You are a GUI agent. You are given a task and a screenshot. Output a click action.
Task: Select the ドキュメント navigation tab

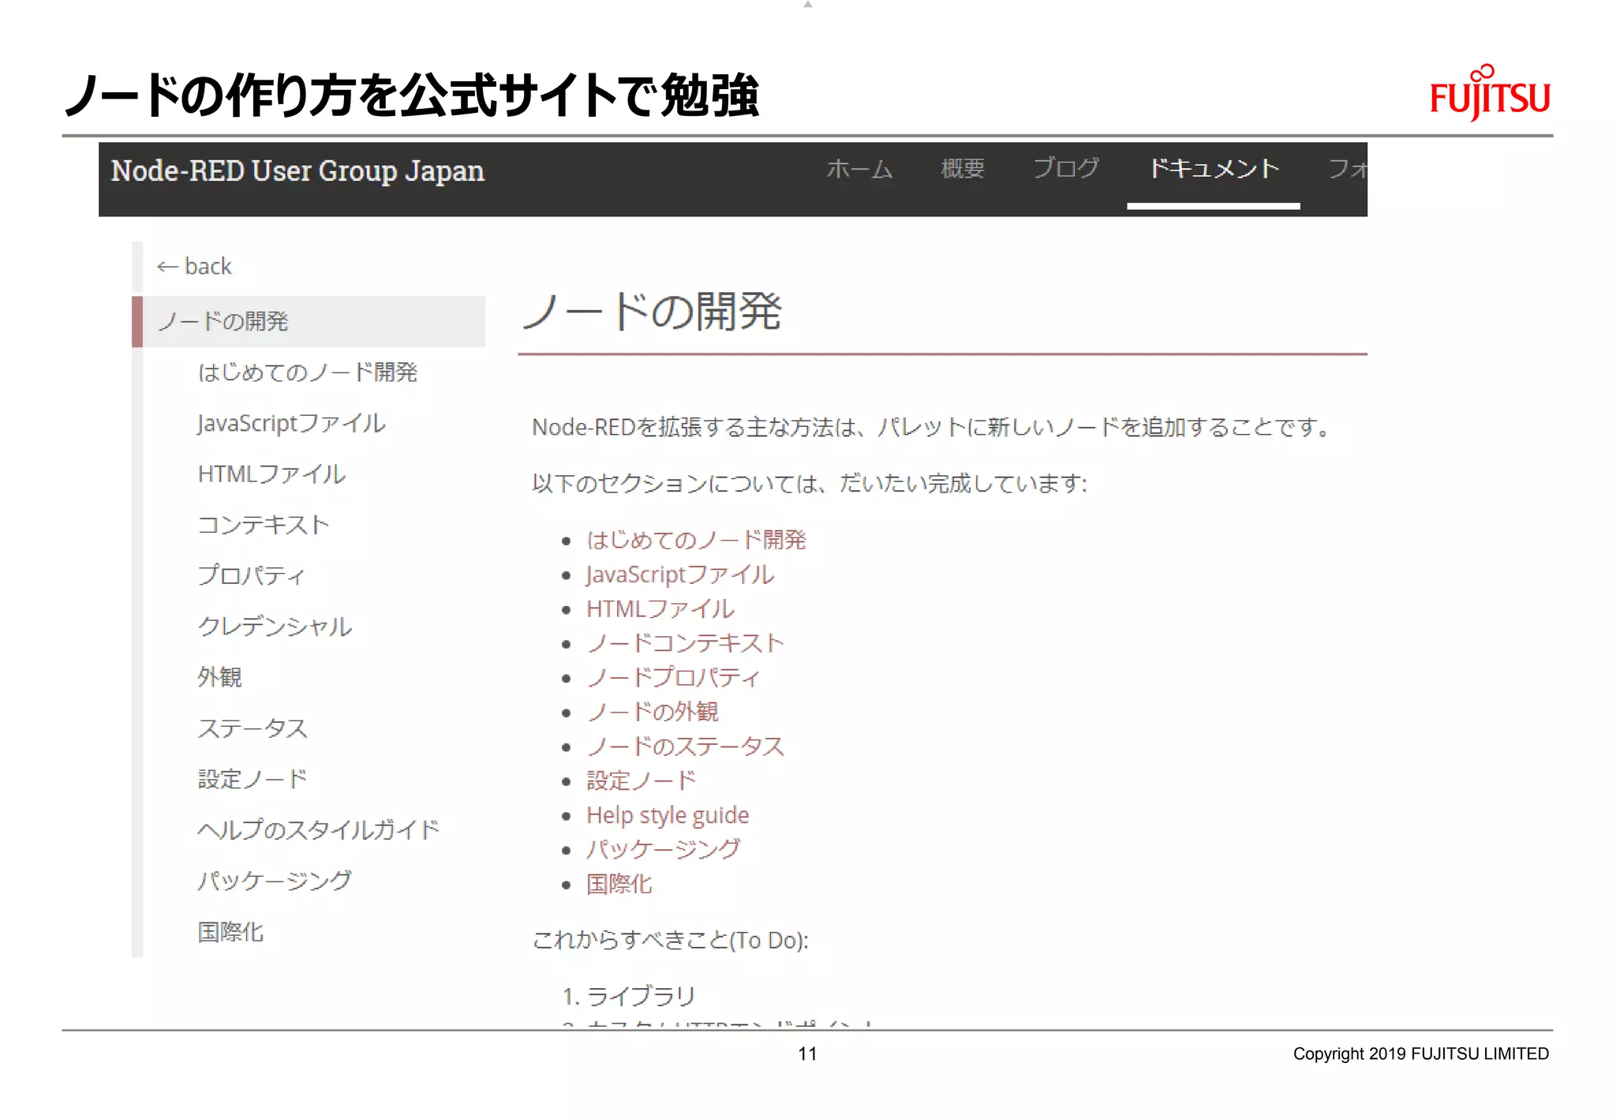click(1214, 169)
